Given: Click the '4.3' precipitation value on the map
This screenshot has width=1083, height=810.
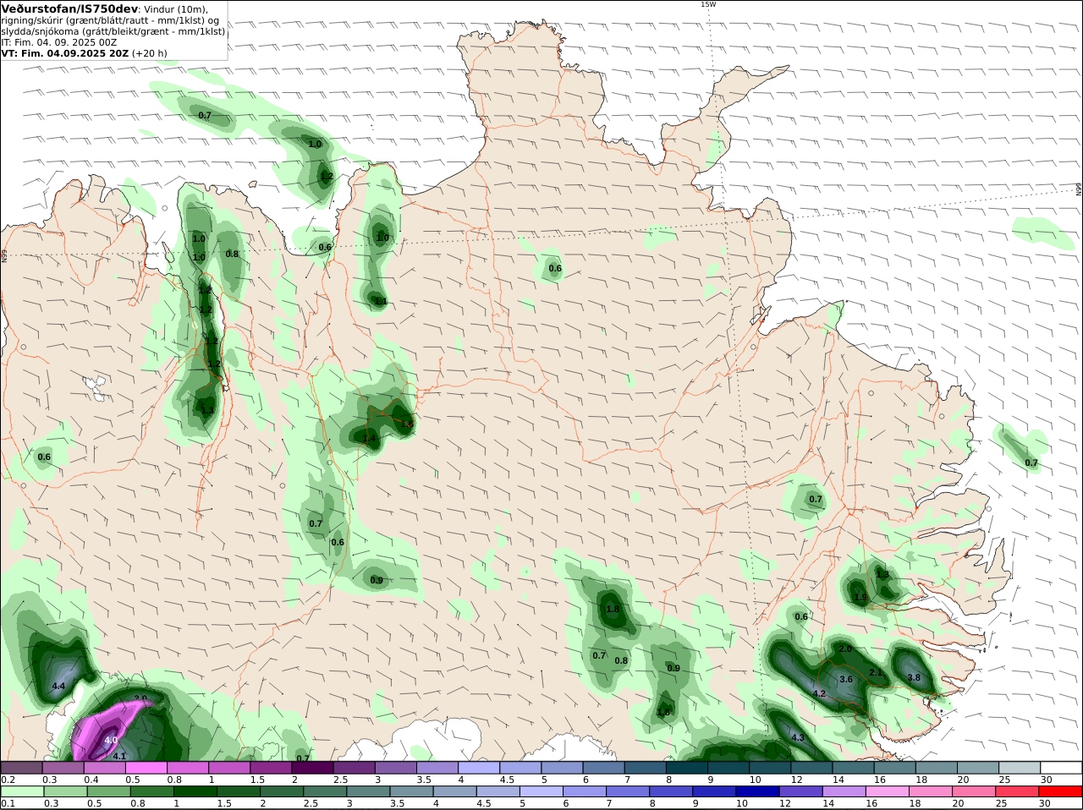Looking at the screenshot, I should click(798, 738).
